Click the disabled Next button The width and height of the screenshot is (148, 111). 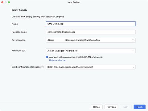126,107
